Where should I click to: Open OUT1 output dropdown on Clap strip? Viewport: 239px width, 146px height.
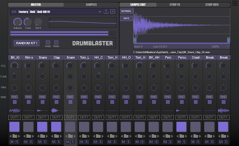(x=56, y=117)
